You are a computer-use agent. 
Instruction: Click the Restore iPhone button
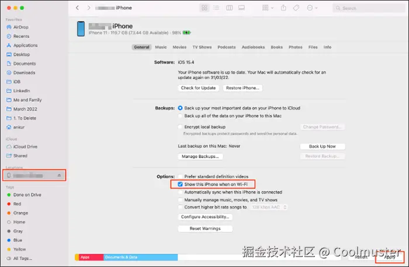click(x=242, y=88)
